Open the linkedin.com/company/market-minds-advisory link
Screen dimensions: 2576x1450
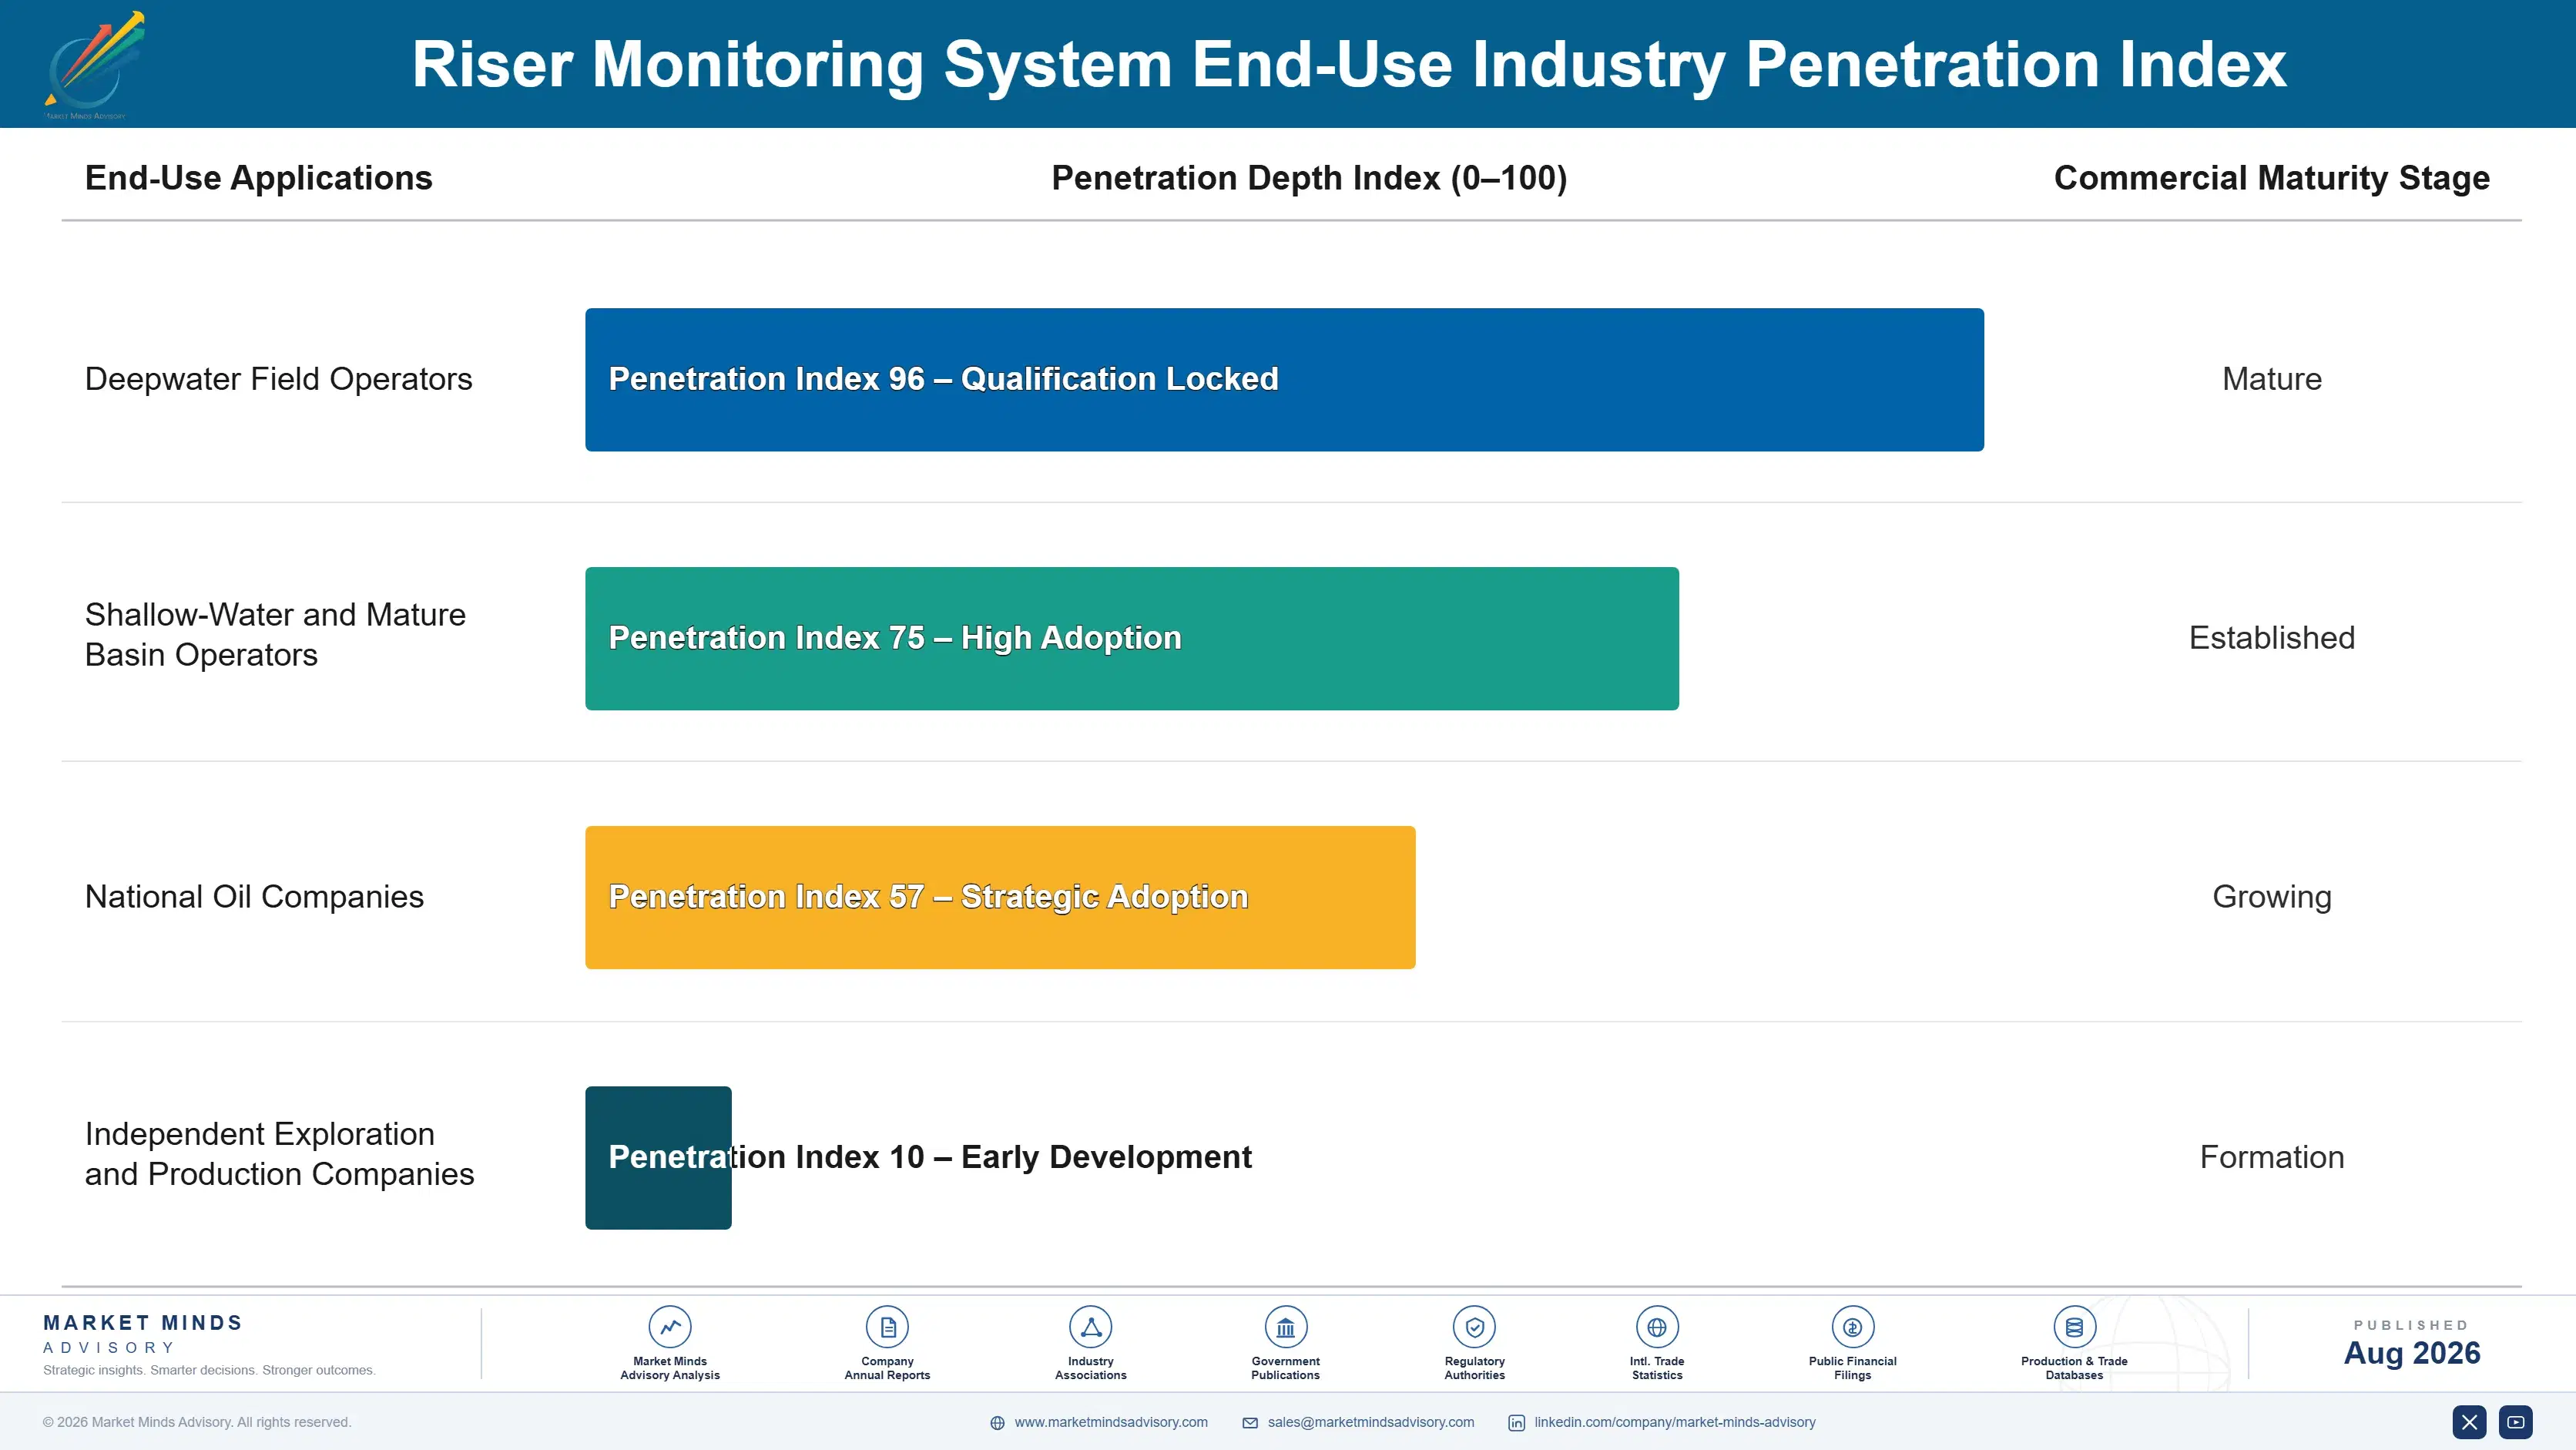tap(1674, 1422)
